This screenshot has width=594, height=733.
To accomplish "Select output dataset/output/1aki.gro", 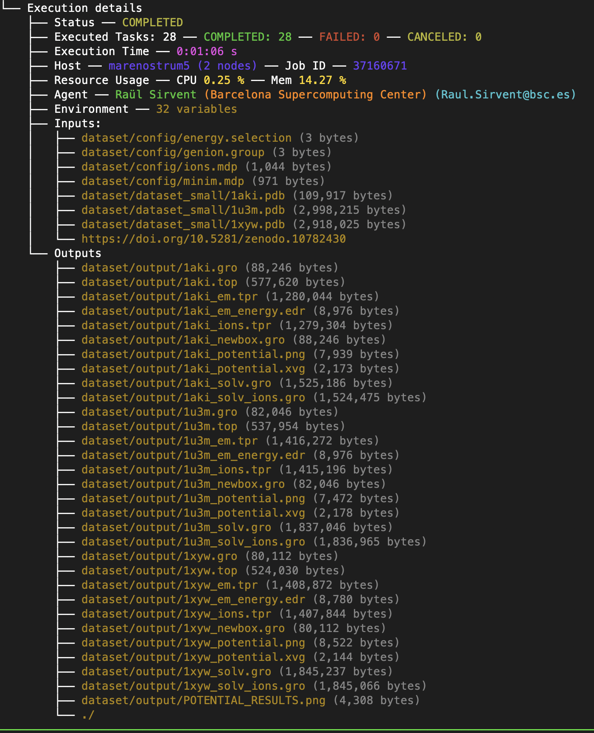I will (159, 268).
